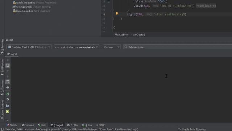The width and height of the screenshot is (232, 131).
Task: Open the Build tool window tab
Action: click(x=42, y=125)
